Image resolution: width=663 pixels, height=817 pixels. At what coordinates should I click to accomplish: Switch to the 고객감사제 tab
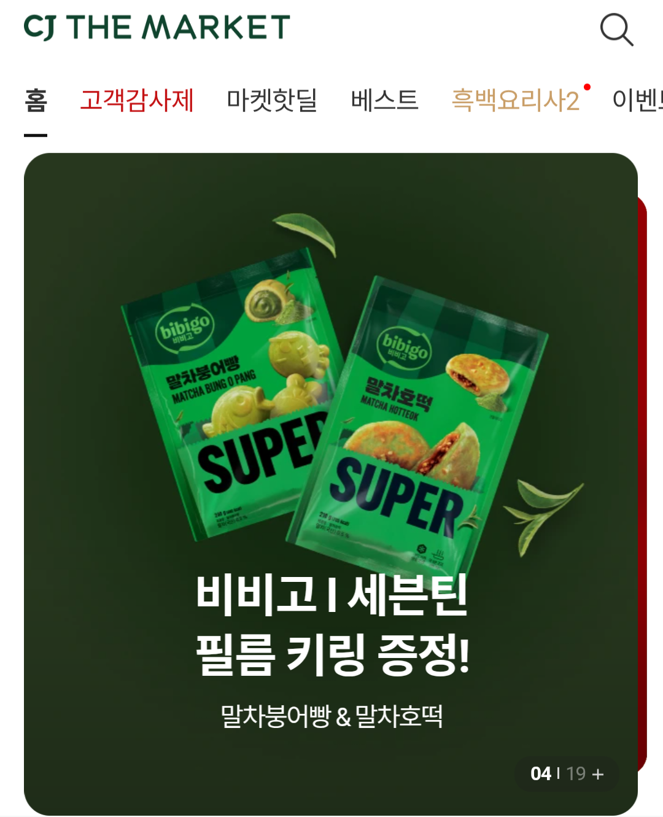point(137,100)
